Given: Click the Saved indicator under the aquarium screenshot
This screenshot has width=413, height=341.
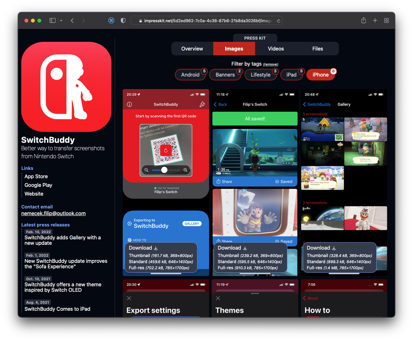Looking at the screenshot, I should coord(284,181).
